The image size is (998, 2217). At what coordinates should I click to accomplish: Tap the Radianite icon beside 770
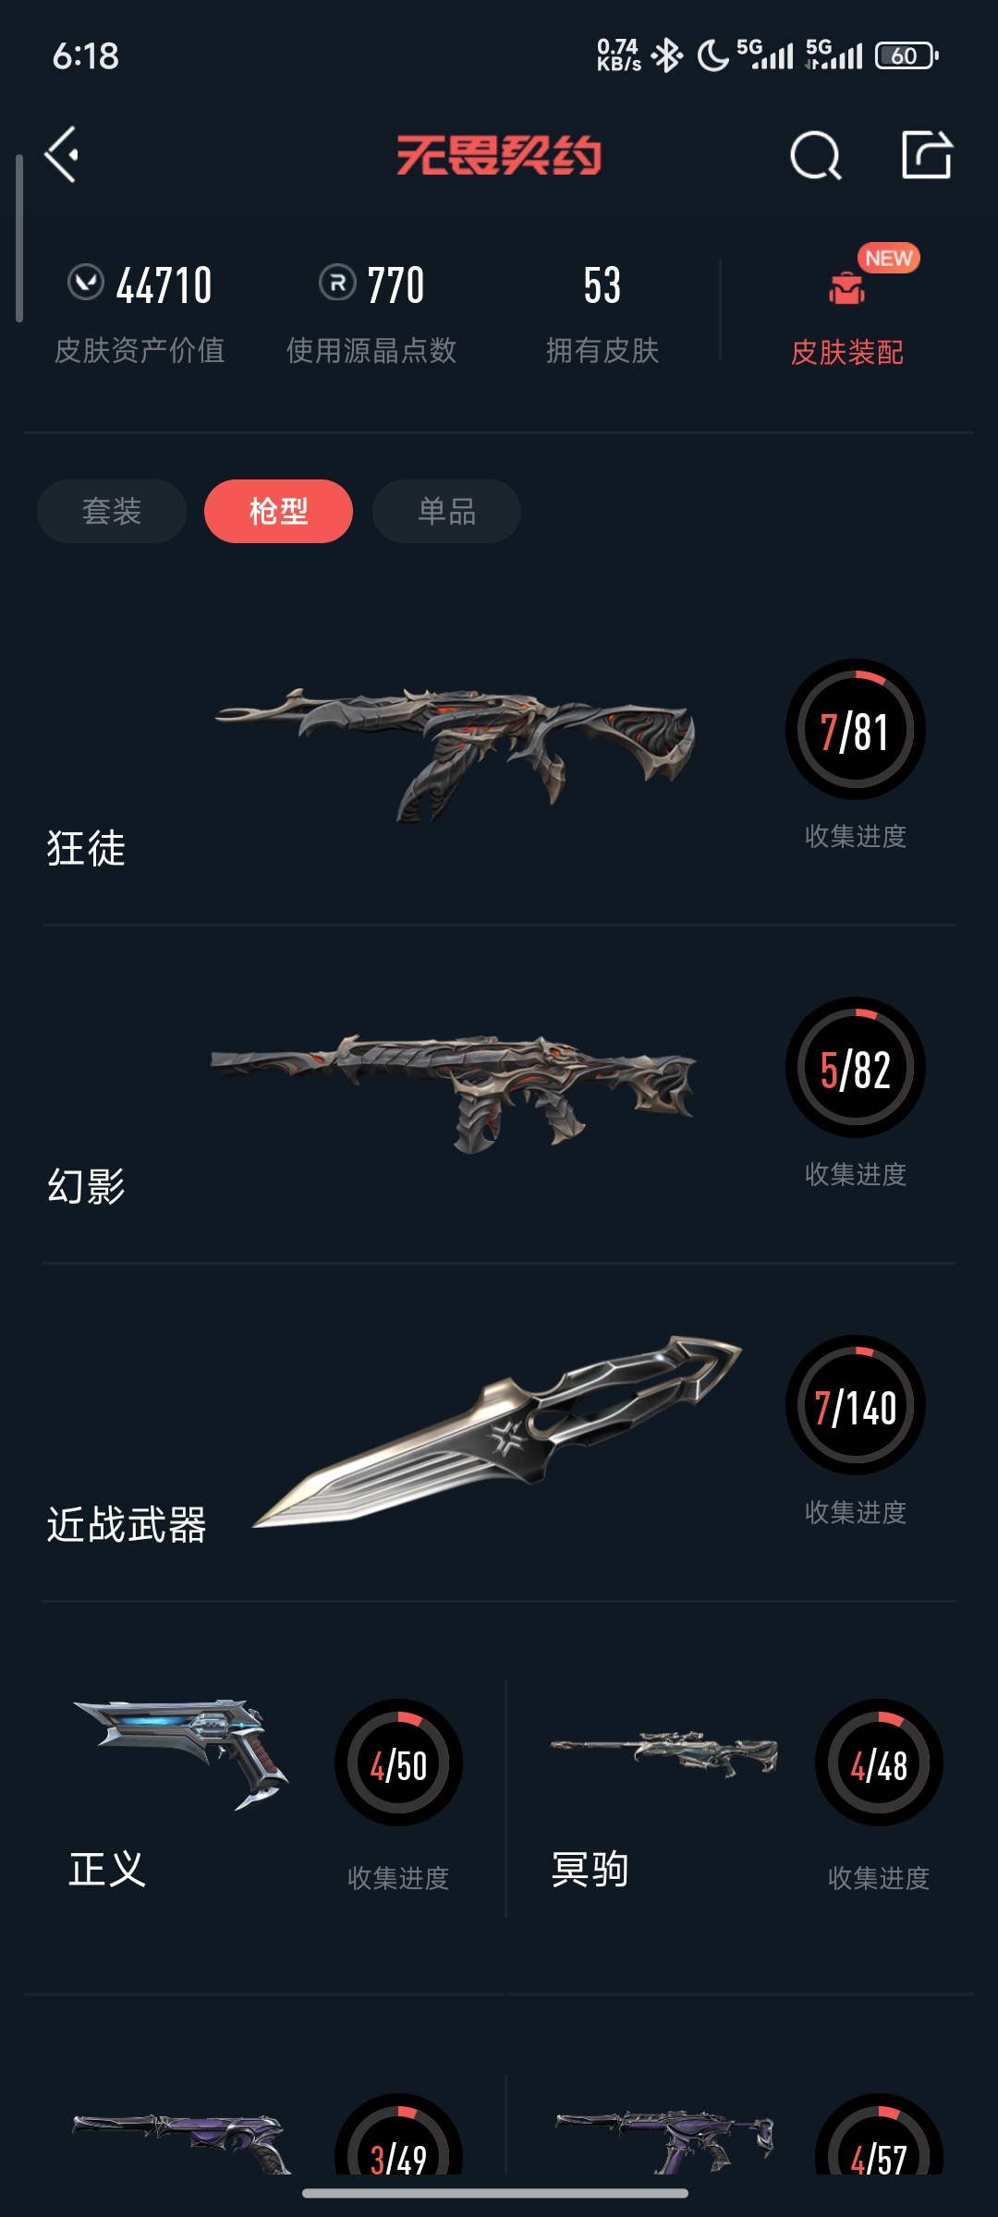pyautogui.click(x=337, y=282)
